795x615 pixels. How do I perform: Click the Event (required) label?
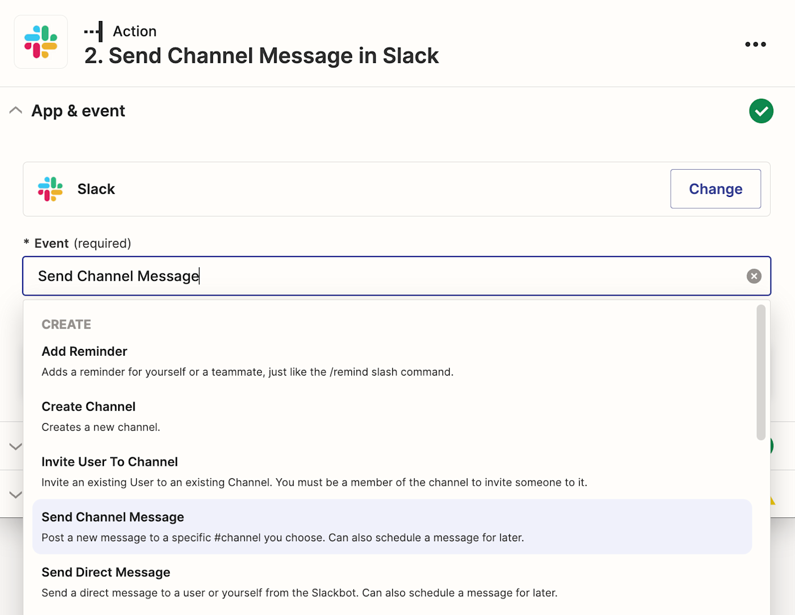77,243
